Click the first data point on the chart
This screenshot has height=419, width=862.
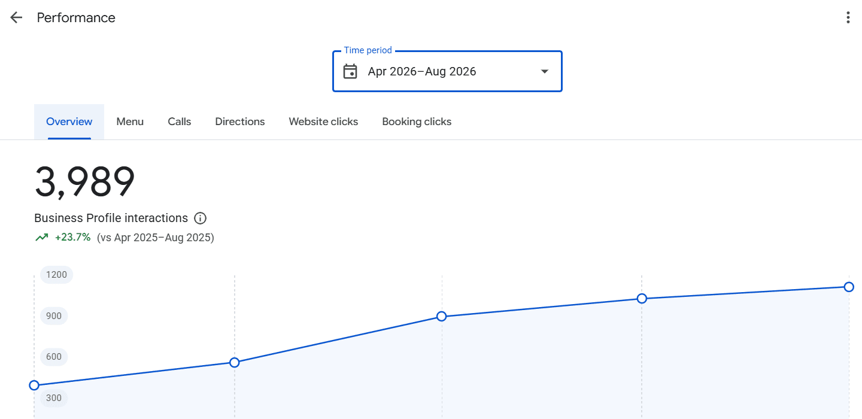[34, 385]
